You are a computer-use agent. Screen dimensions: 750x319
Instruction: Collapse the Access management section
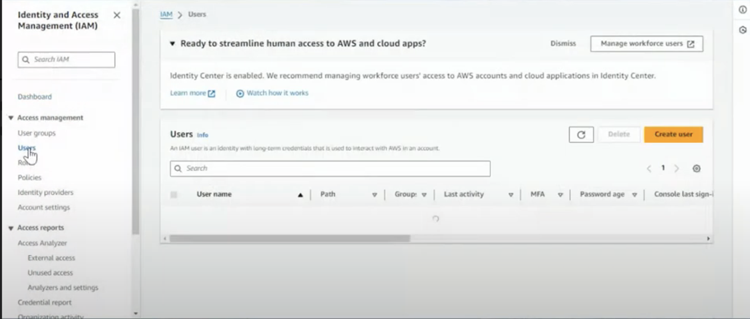pyautogui.click(x=11, y=118)
